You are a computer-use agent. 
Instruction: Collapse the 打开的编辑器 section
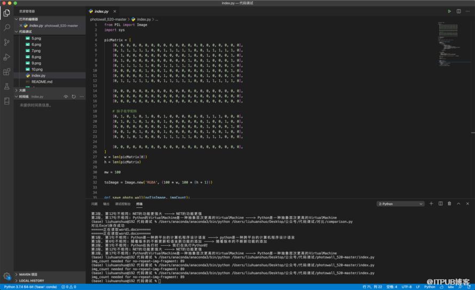(x=50, y=19)
